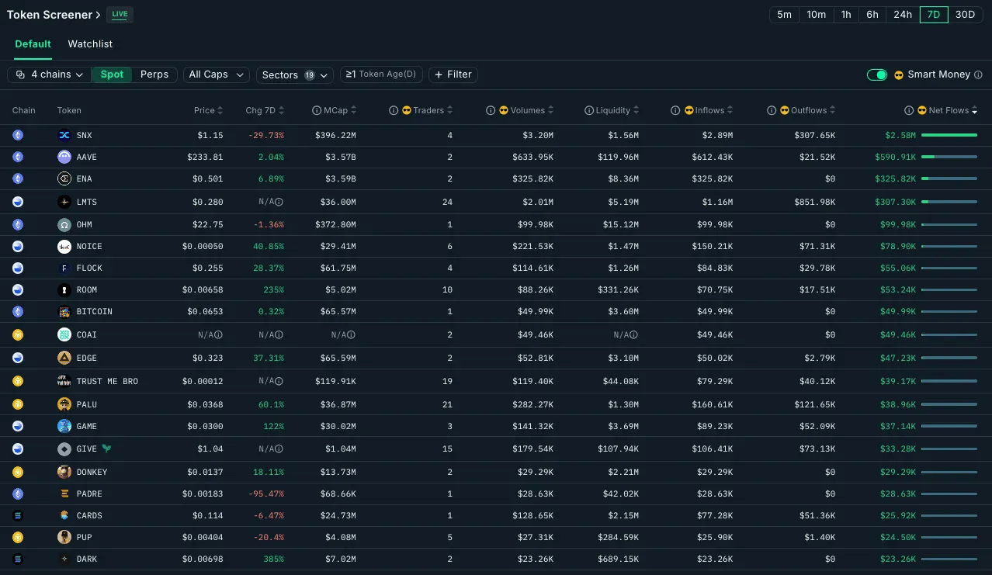Screen dimensions: 992x575
Task: Click the COAI token icon
Action: (x=64, y=334)
